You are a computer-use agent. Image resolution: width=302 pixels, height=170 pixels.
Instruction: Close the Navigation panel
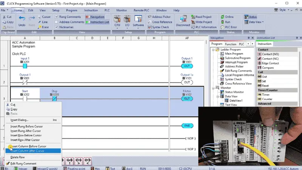(253, 38)
